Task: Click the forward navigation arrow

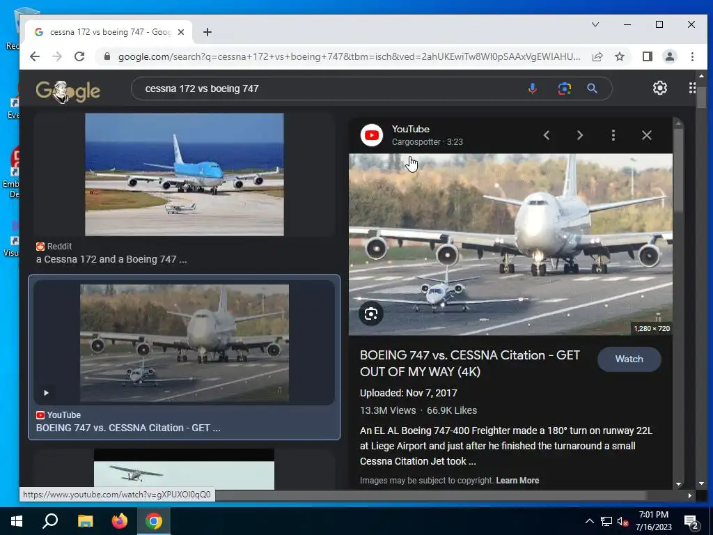Action: [57, 56]
